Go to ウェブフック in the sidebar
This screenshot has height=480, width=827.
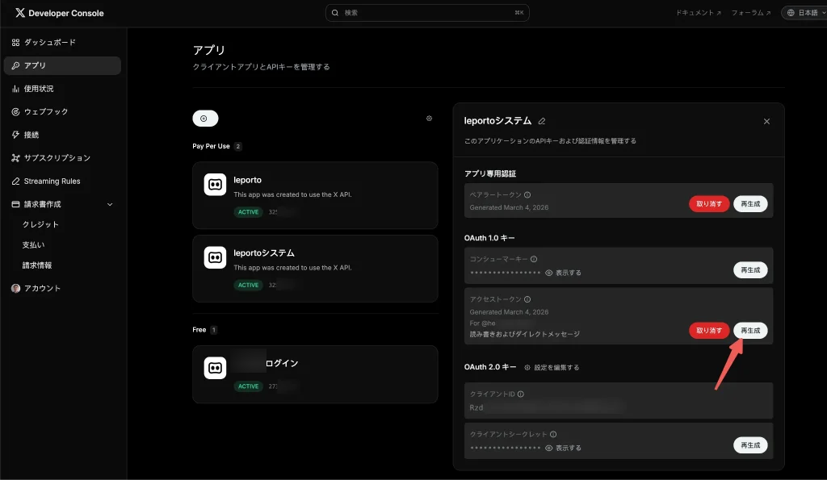click(62, 111)
